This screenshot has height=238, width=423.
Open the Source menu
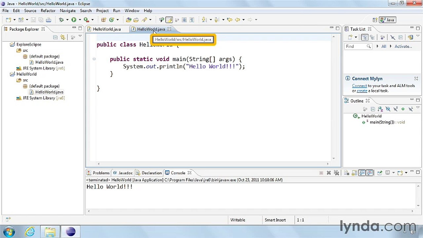(x=30, y=11)
